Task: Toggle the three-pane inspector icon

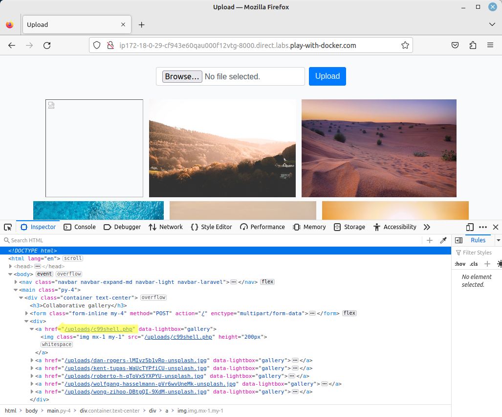Action: (x=459, y=240)
